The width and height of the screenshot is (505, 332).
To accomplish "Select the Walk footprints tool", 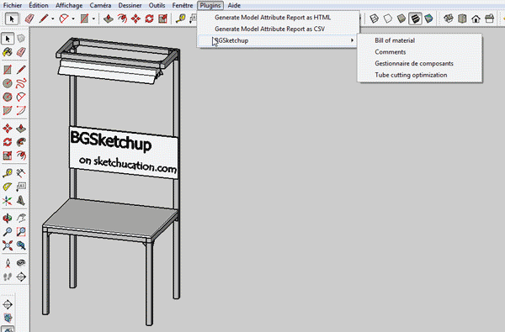I will click(x=7, y=277).
